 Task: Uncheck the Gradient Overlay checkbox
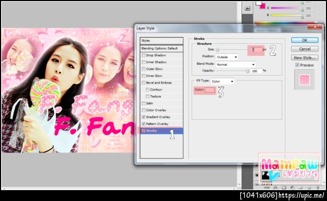(143, 117)
